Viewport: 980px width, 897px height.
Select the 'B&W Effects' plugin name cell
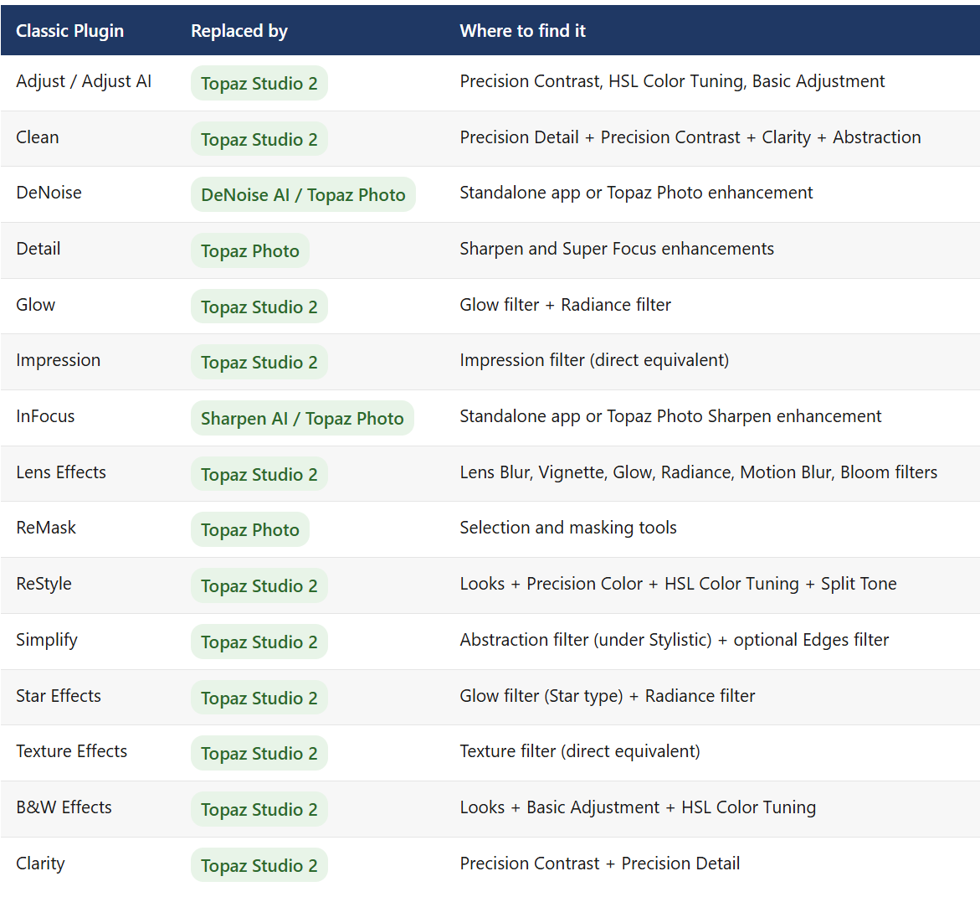click(64, 807)
